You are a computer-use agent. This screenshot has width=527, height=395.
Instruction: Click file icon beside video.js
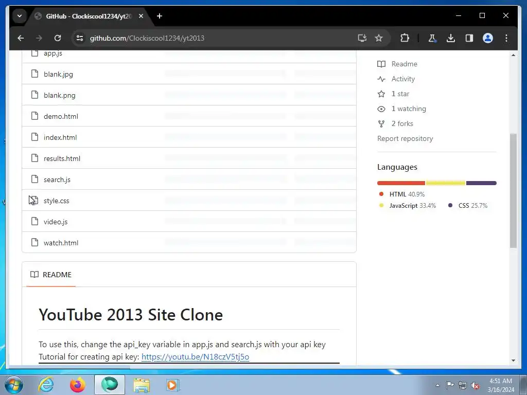[x=34, y=221]
